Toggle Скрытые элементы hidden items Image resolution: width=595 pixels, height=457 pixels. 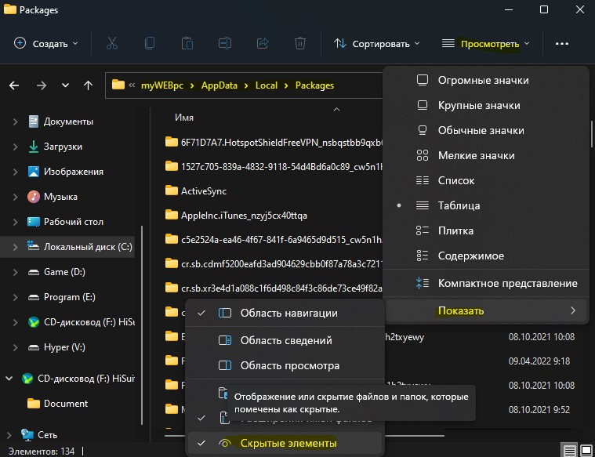285,443
